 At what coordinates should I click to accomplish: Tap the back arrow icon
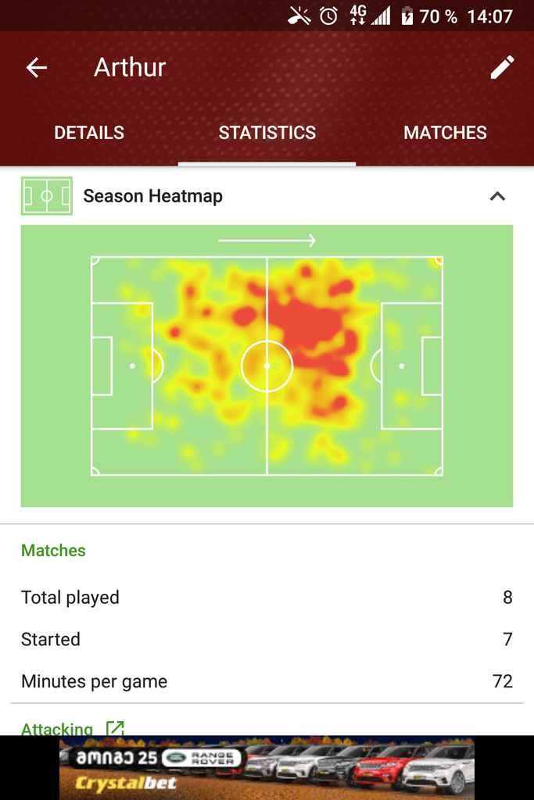pos(37,67)
